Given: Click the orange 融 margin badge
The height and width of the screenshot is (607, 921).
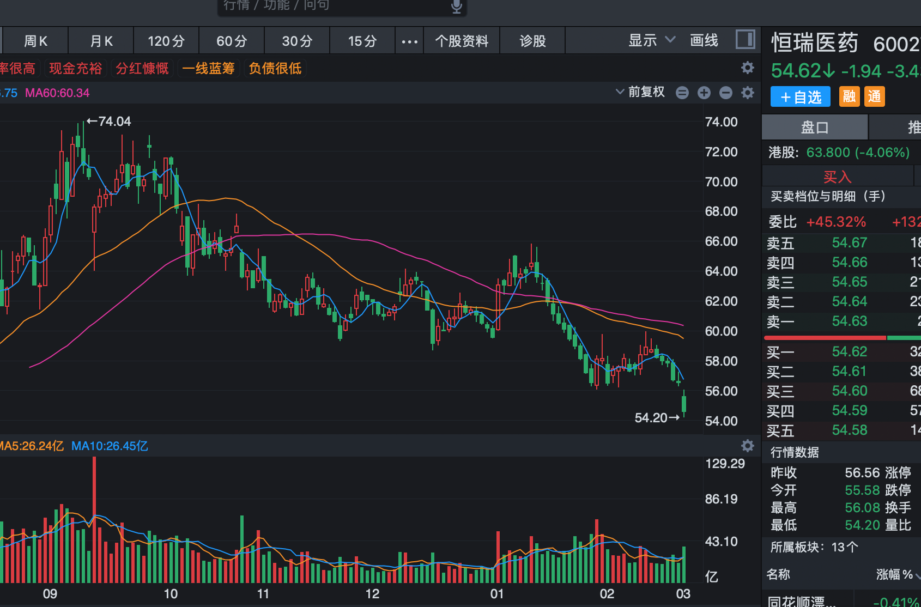Looking at the screenshot, I should [849, 97].
